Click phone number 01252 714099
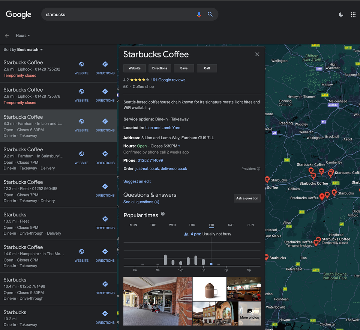 pyautogui.click(x=150, y=160)
